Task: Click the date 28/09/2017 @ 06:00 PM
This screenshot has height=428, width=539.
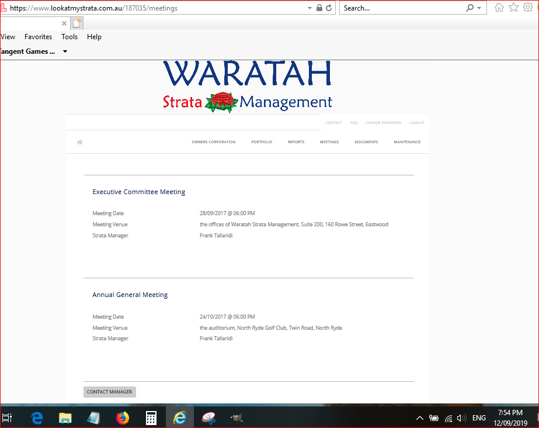Action: 227,213
